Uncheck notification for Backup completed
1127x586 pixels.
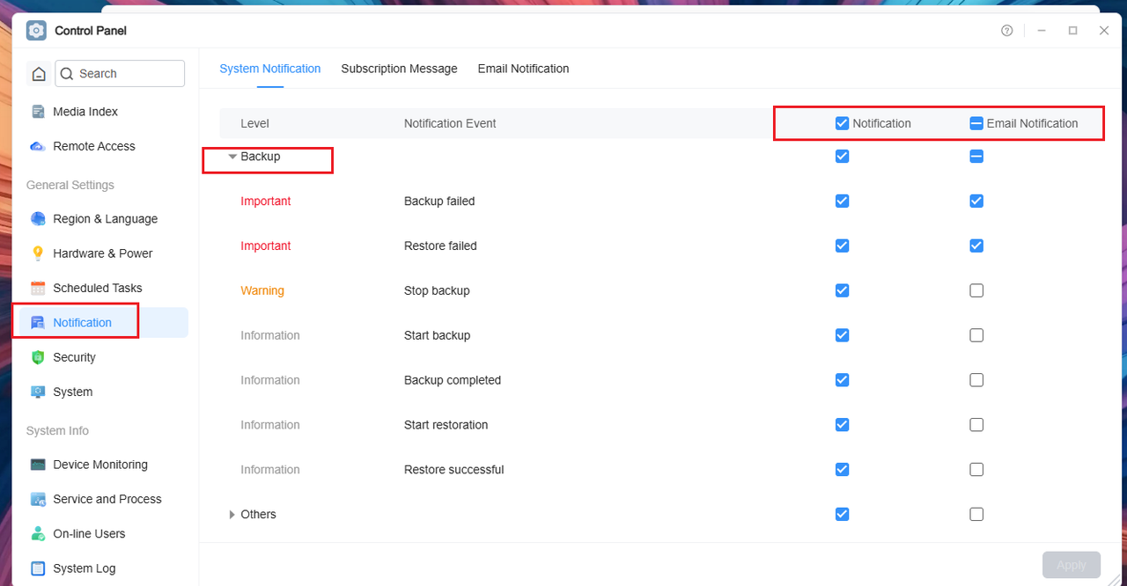(x=842, y=380)
